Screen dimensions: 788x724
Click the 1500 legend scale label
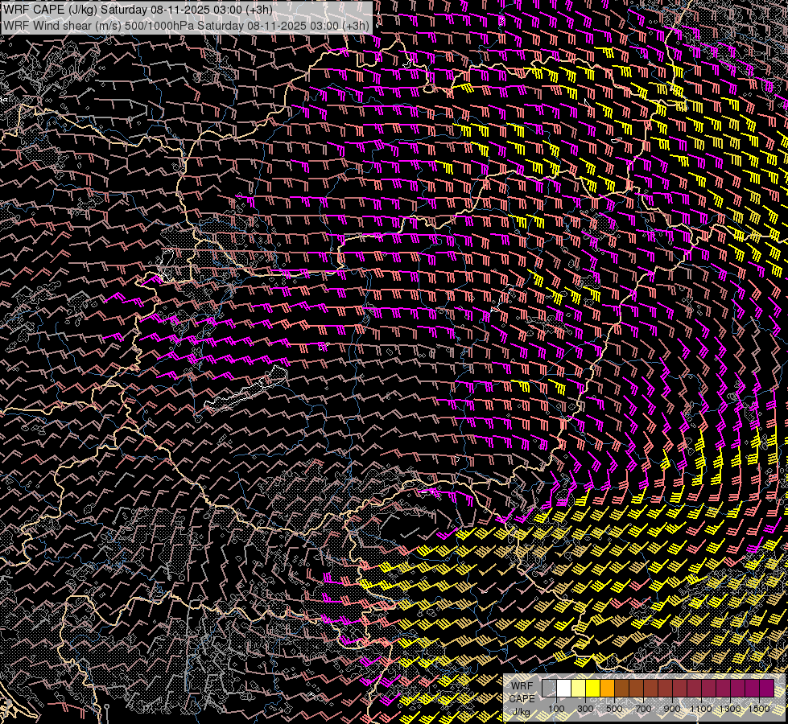tap(759, 709)
